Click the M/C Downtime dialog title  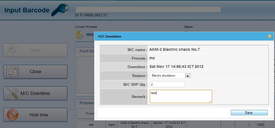(110, 36)
